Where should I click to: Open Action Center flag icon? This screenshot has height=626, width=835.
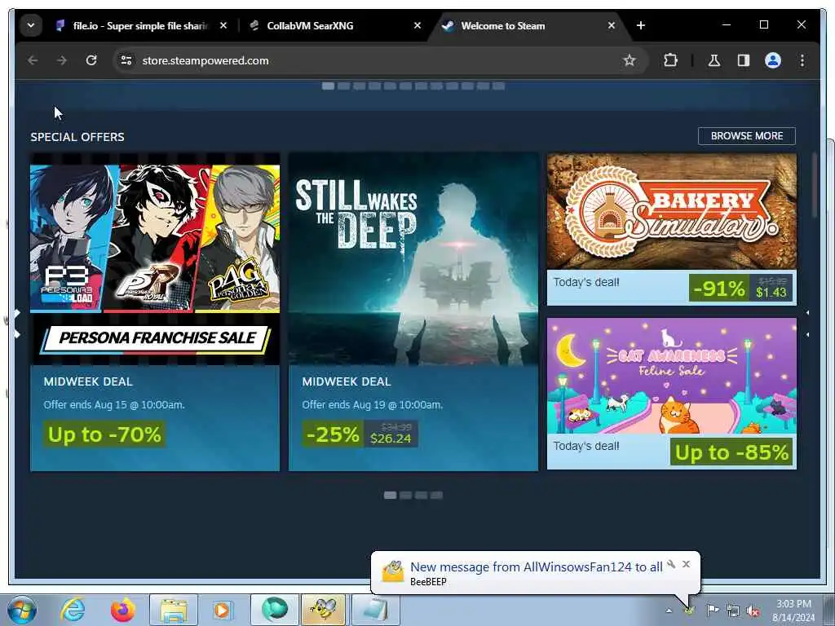(x=712, y=611)
